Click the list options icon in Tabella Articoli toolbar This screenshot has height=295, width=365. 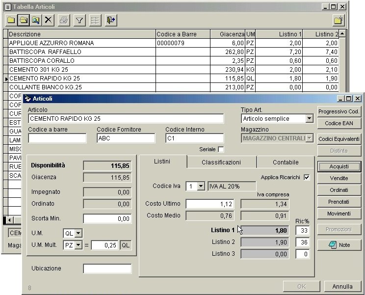(x=95, y=20)
